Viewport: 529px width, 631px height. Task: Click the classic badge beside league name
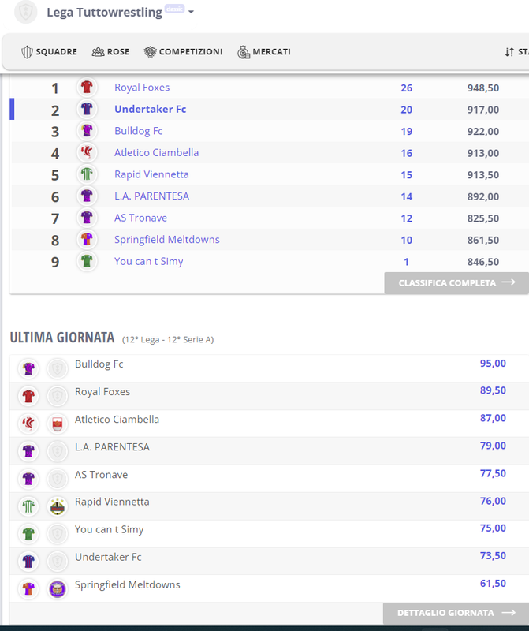(x=174, y=9)
